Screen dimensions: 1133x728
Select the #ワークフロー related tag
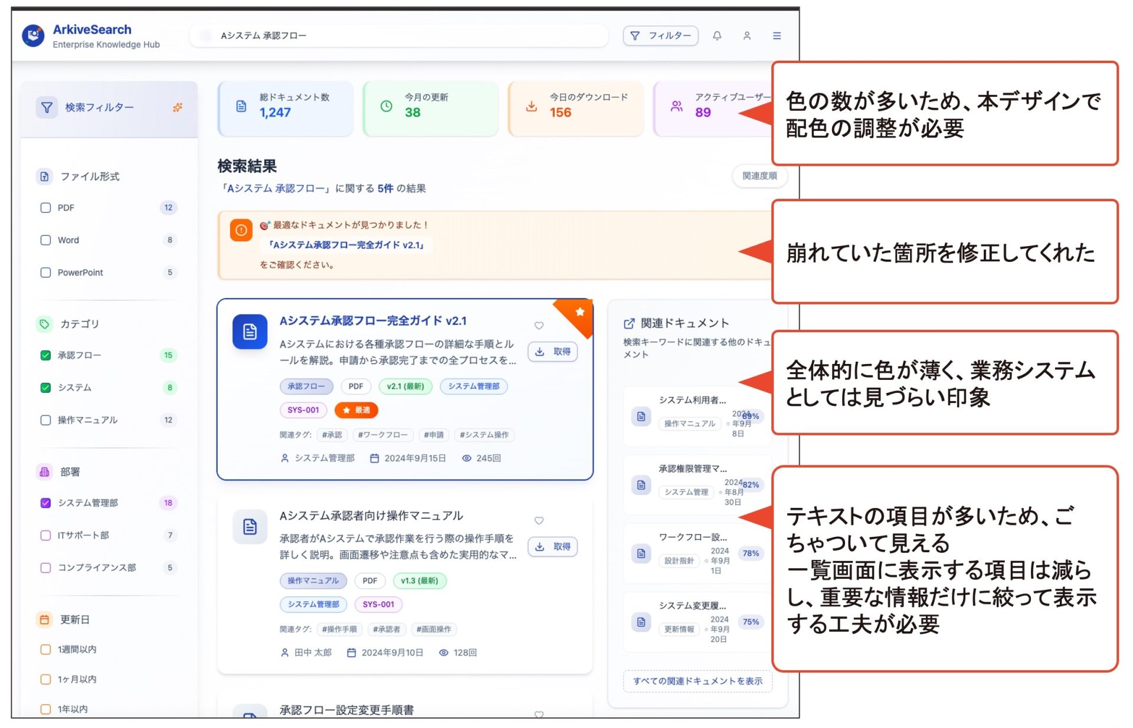(382, 435)
